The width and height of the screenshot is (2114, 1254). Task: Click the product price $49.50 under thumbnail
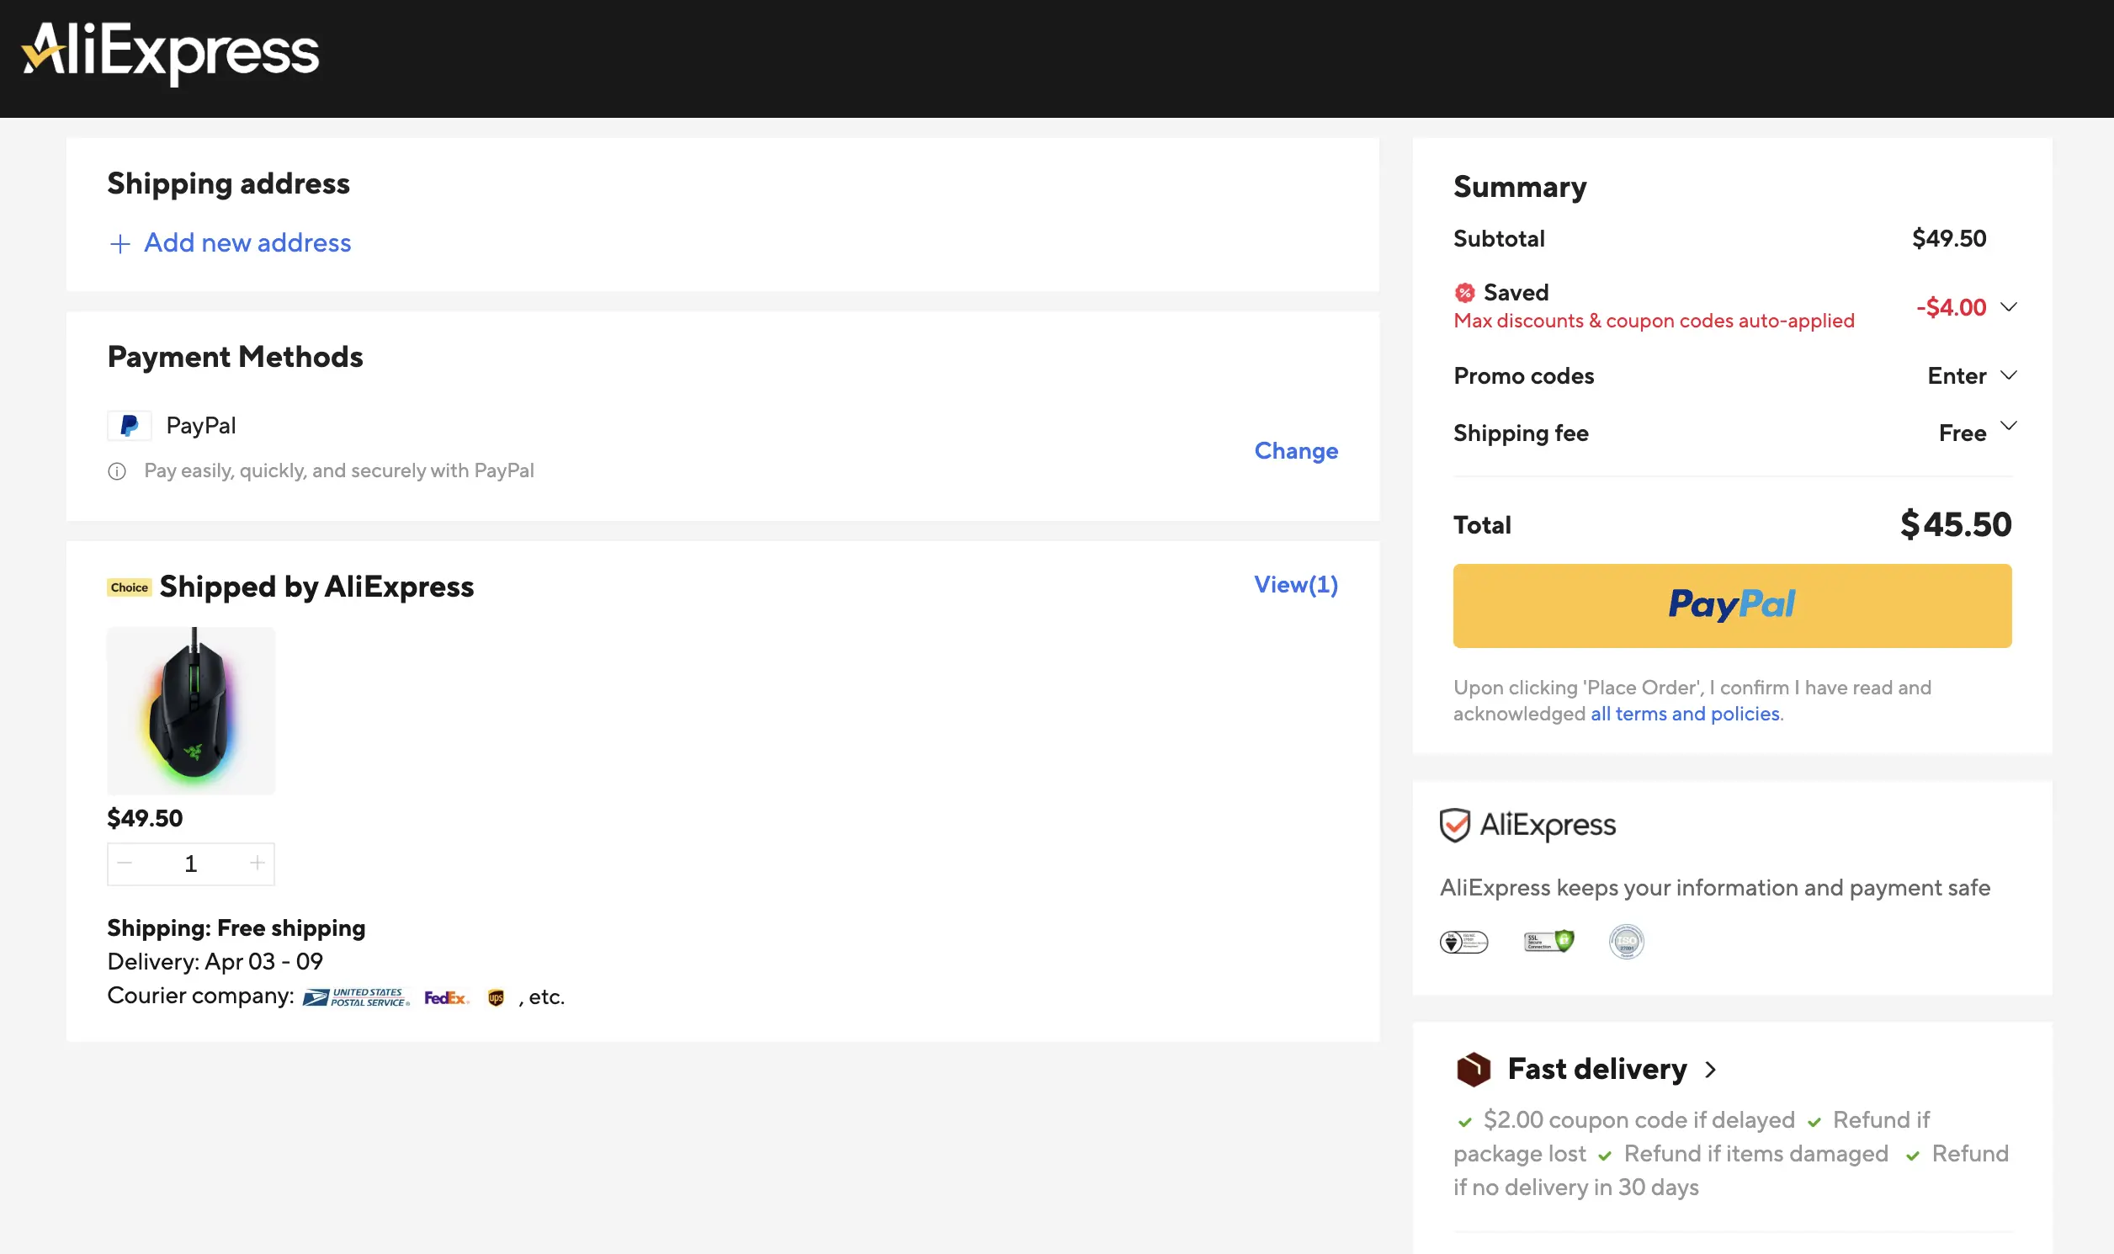coord(145,818)
